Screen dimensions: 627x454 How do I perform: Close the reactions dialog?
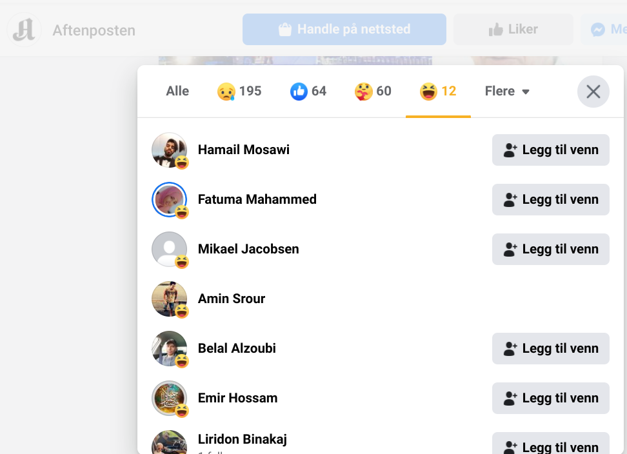593,92
